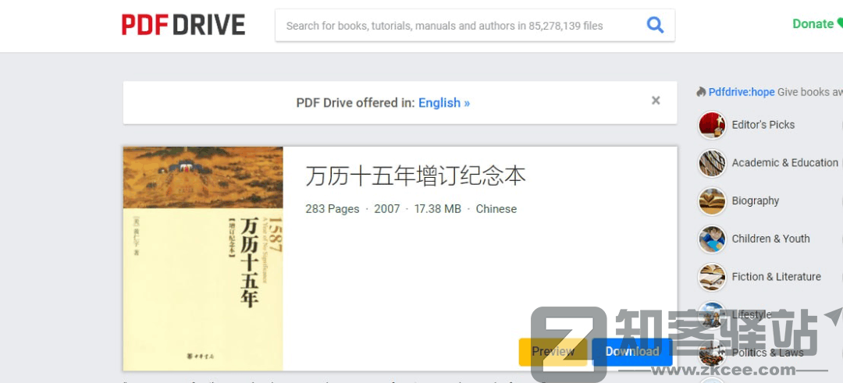Dismiss the language offer banner
The image size is (843, 383).
click(656, 101)
